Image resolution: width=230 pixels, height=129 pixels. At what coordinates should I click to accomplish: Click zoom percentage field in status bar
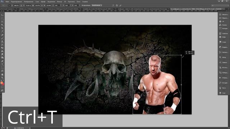3,128
